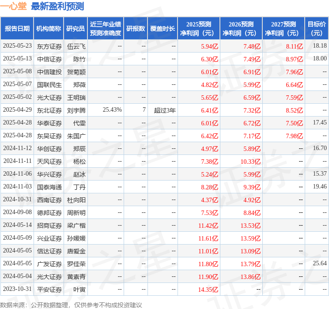Click the 10.33亿 profit forecast

pos(250,162)
